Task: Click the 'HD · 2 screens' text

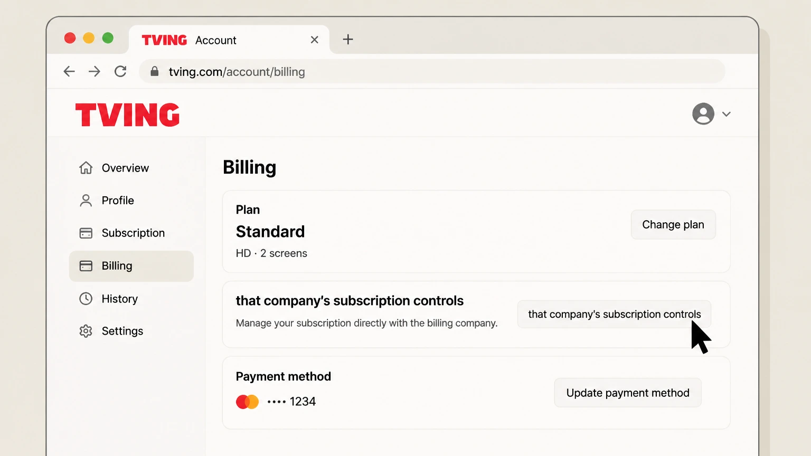Action: [x=271, y=253]
